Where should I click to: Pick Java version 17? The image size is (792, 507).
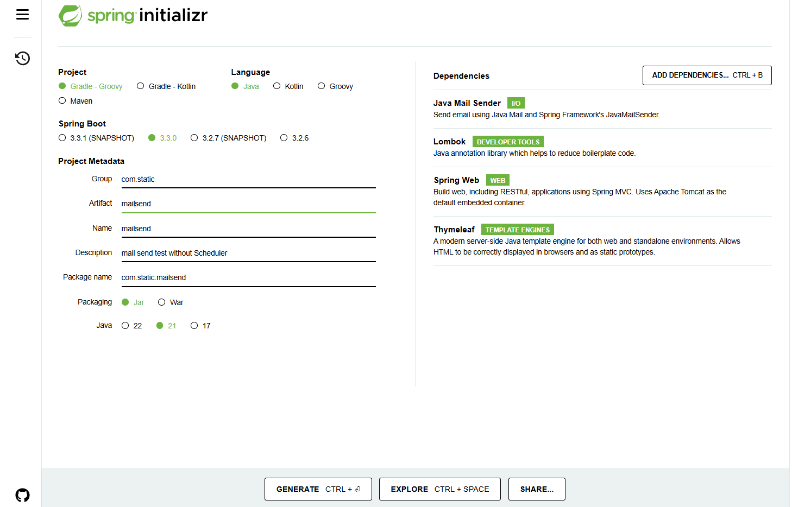(x=200, y=326)
